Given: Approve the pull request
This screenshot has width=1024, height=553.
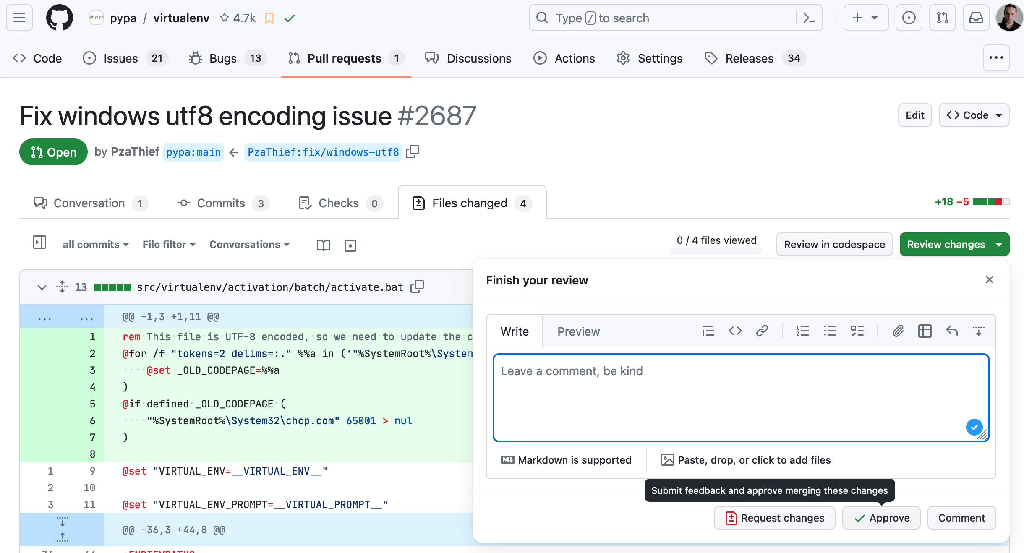Looking at the screenshot, I should click(881, 518).
